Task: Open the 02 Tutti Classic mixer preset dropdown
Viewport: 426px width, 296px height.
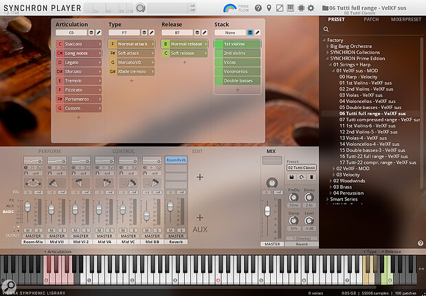Action: (302, 168)
